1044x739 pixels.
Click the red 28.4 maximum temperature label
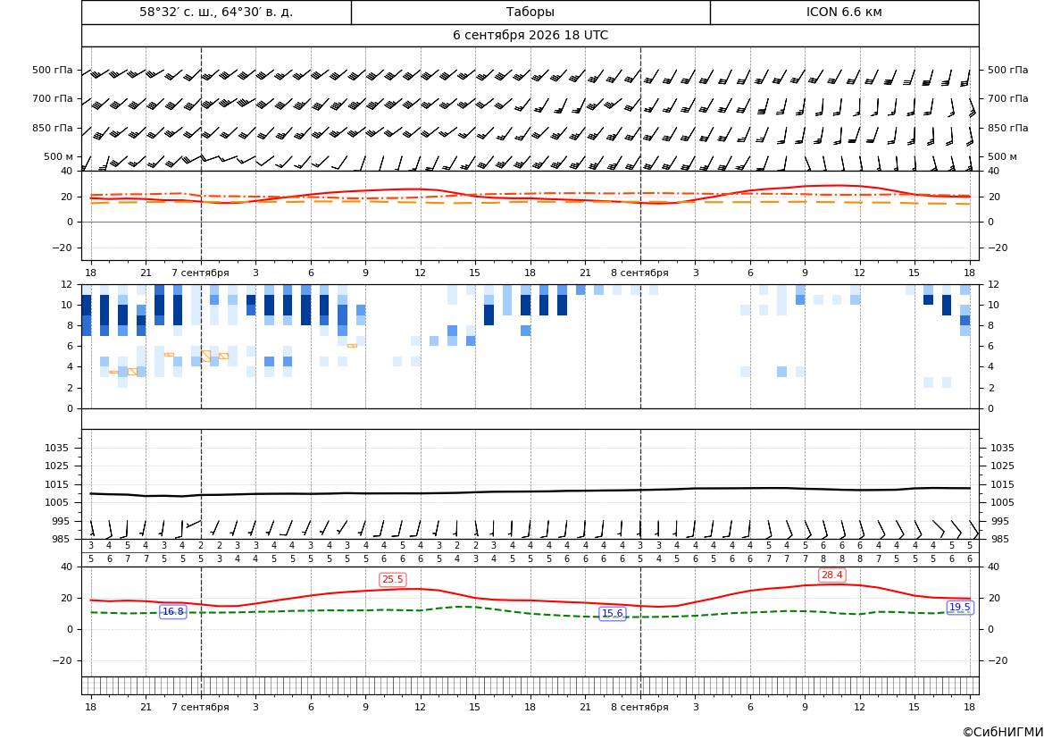pyautogui.click(x=831, y=575)
